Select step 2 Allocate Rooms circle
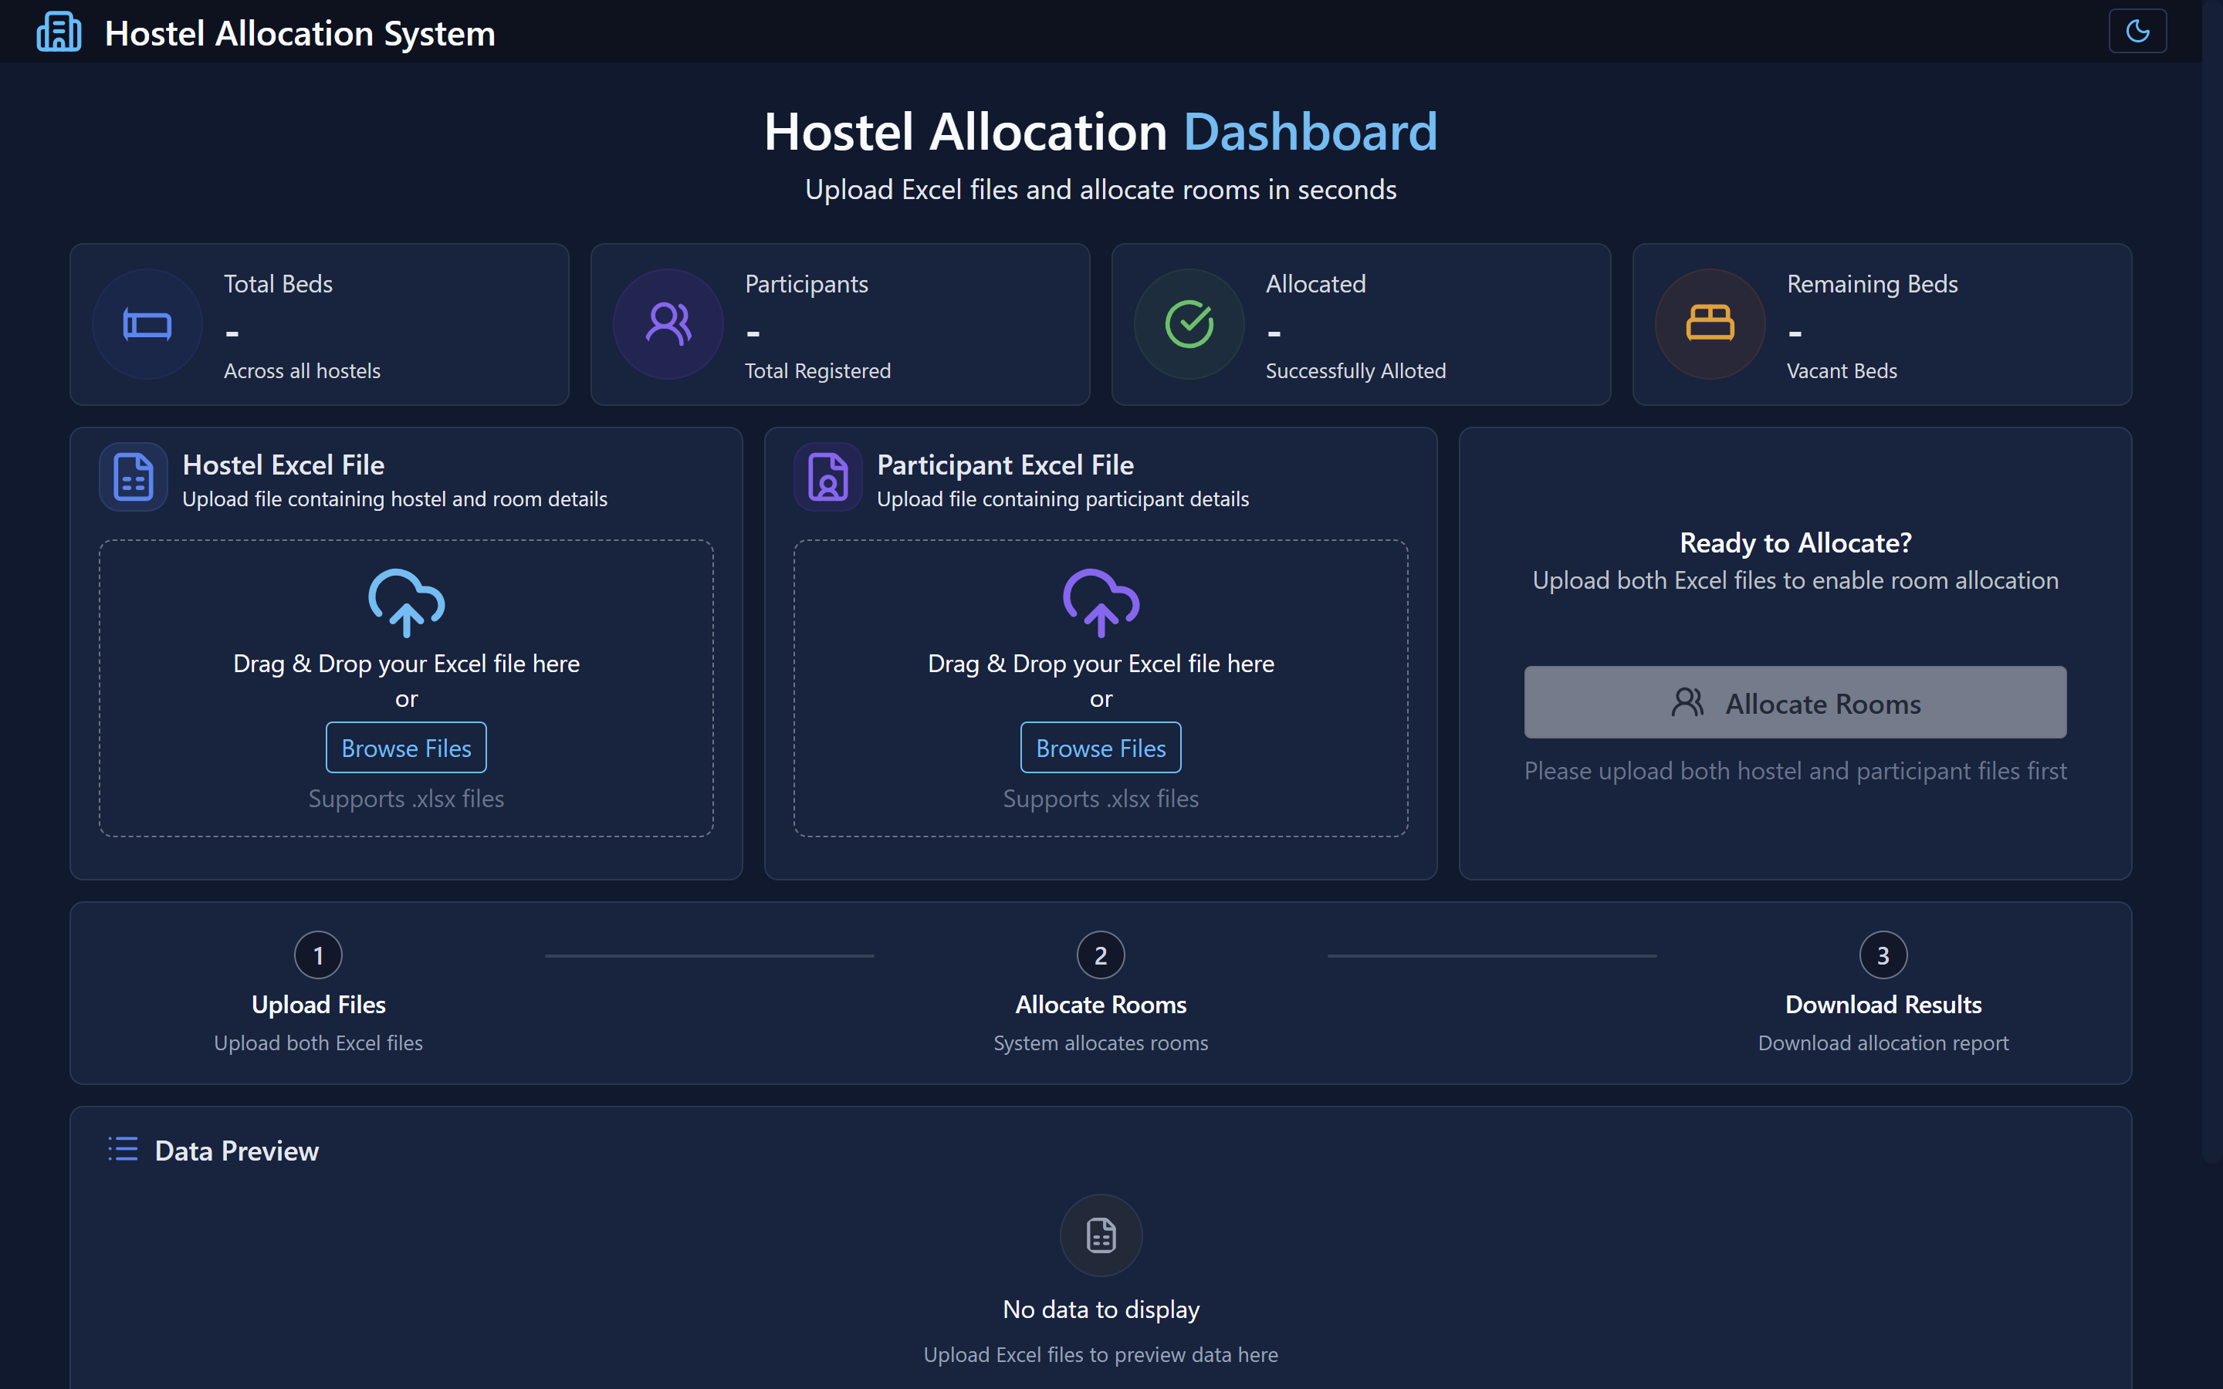2223x1389 pixels. [x=1101, y=955]
